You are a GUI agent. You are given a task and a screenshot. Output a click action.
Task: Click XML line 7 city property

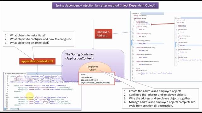tap(44, 88)
